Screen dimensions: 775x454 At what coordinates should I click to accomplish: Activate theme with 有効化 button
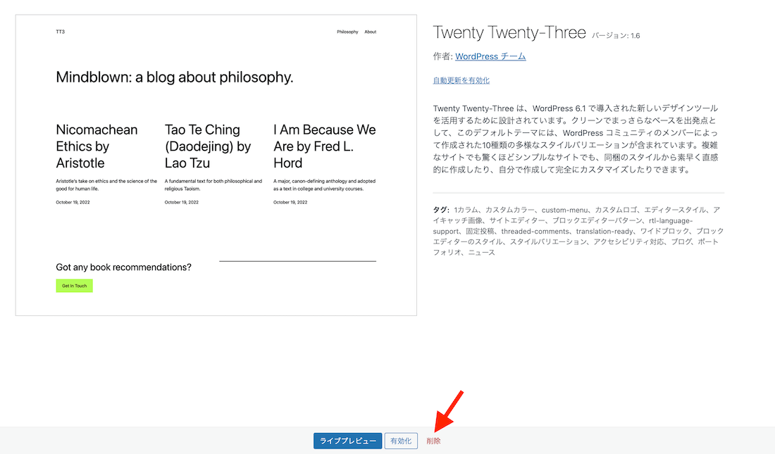tap(401, 441)
